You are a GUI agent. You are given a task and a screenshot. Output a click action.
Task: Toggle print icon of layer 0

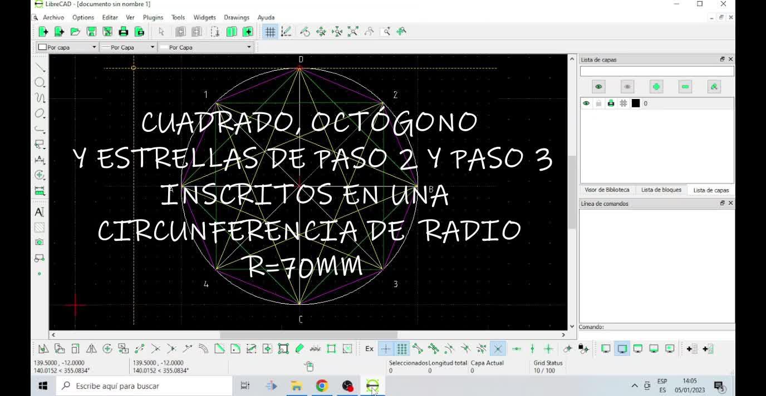[611, 103]
